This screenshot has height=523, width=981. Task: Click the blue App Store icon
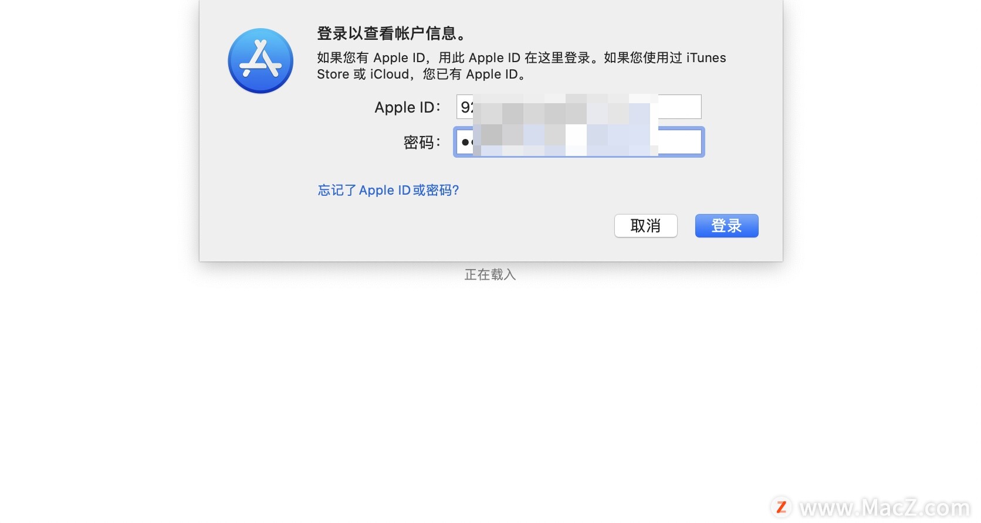[261, 61]
